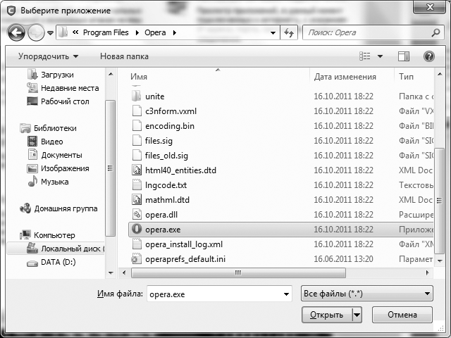Open the Имя файла dropdown arrow
Viewport: 451px width, 338px height.
286,294
